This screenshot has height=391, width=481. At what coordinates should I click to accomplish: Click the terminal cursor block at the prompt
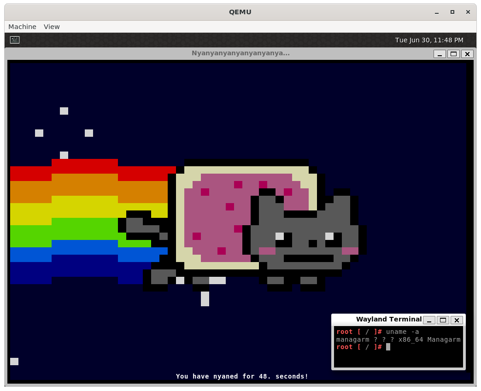pos(388,347)
